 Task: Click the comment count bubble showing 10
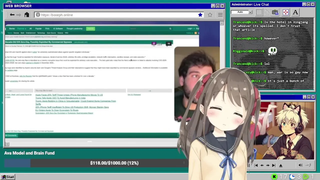tap(169, 44)
